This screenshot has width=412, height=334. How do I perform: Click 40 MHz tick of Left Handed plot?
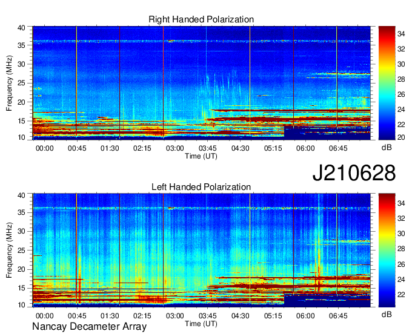click(x=21, y=195)
